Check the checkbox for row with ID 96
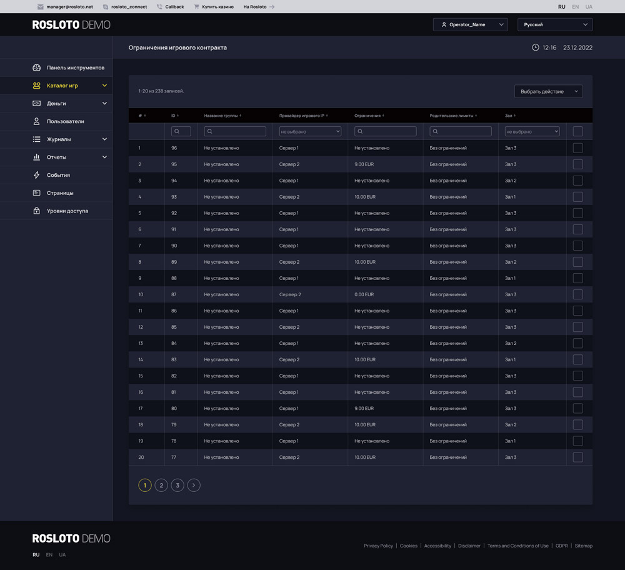This screenshot has height=570, width=625. pos(577,148)
